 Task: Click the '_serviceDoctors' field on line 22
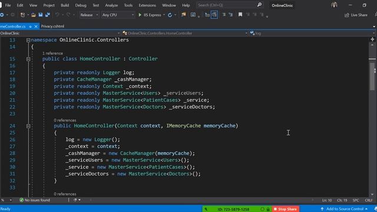[191, 107]
